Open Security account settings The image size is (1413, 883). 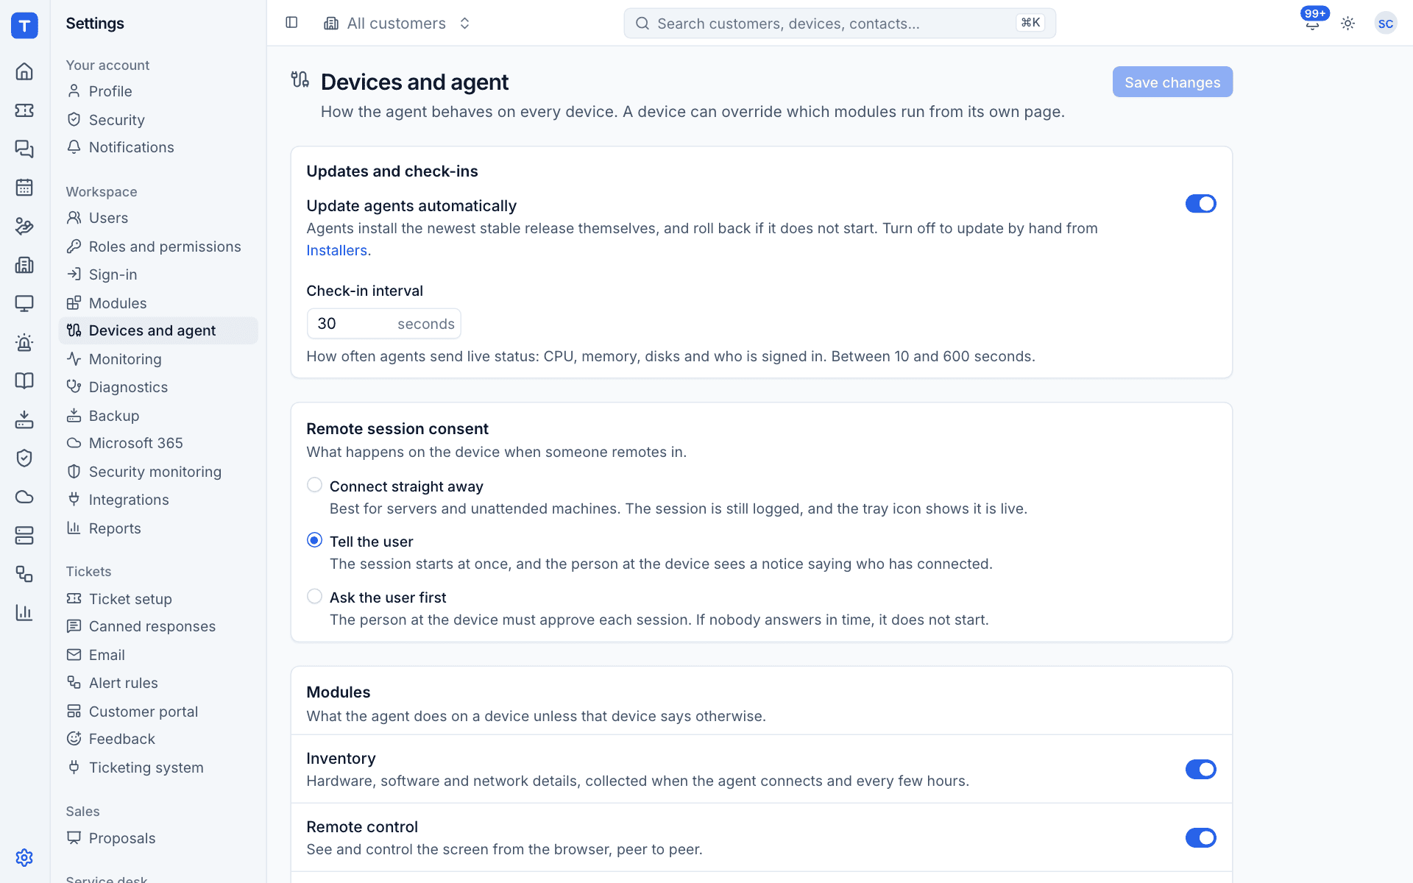[x=158, y=119]
